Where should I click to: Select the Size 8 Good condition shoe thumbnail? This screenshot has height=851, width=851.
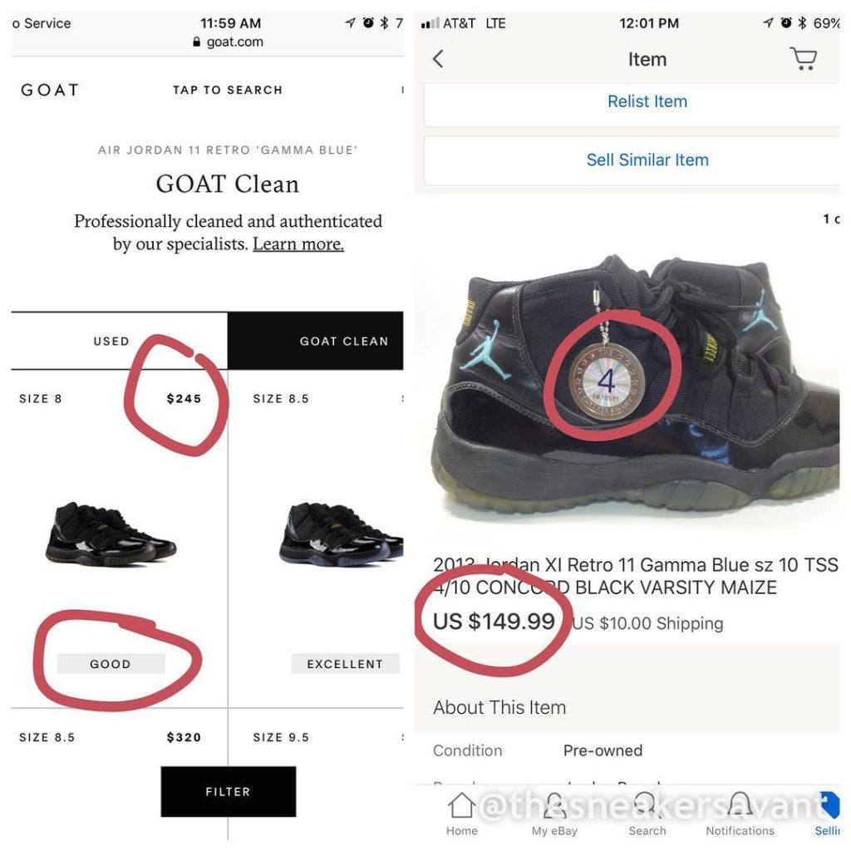pos(111,534)
